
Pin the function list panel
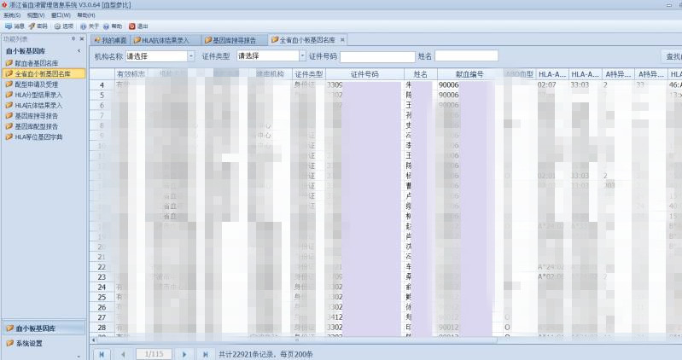[73, 38]
